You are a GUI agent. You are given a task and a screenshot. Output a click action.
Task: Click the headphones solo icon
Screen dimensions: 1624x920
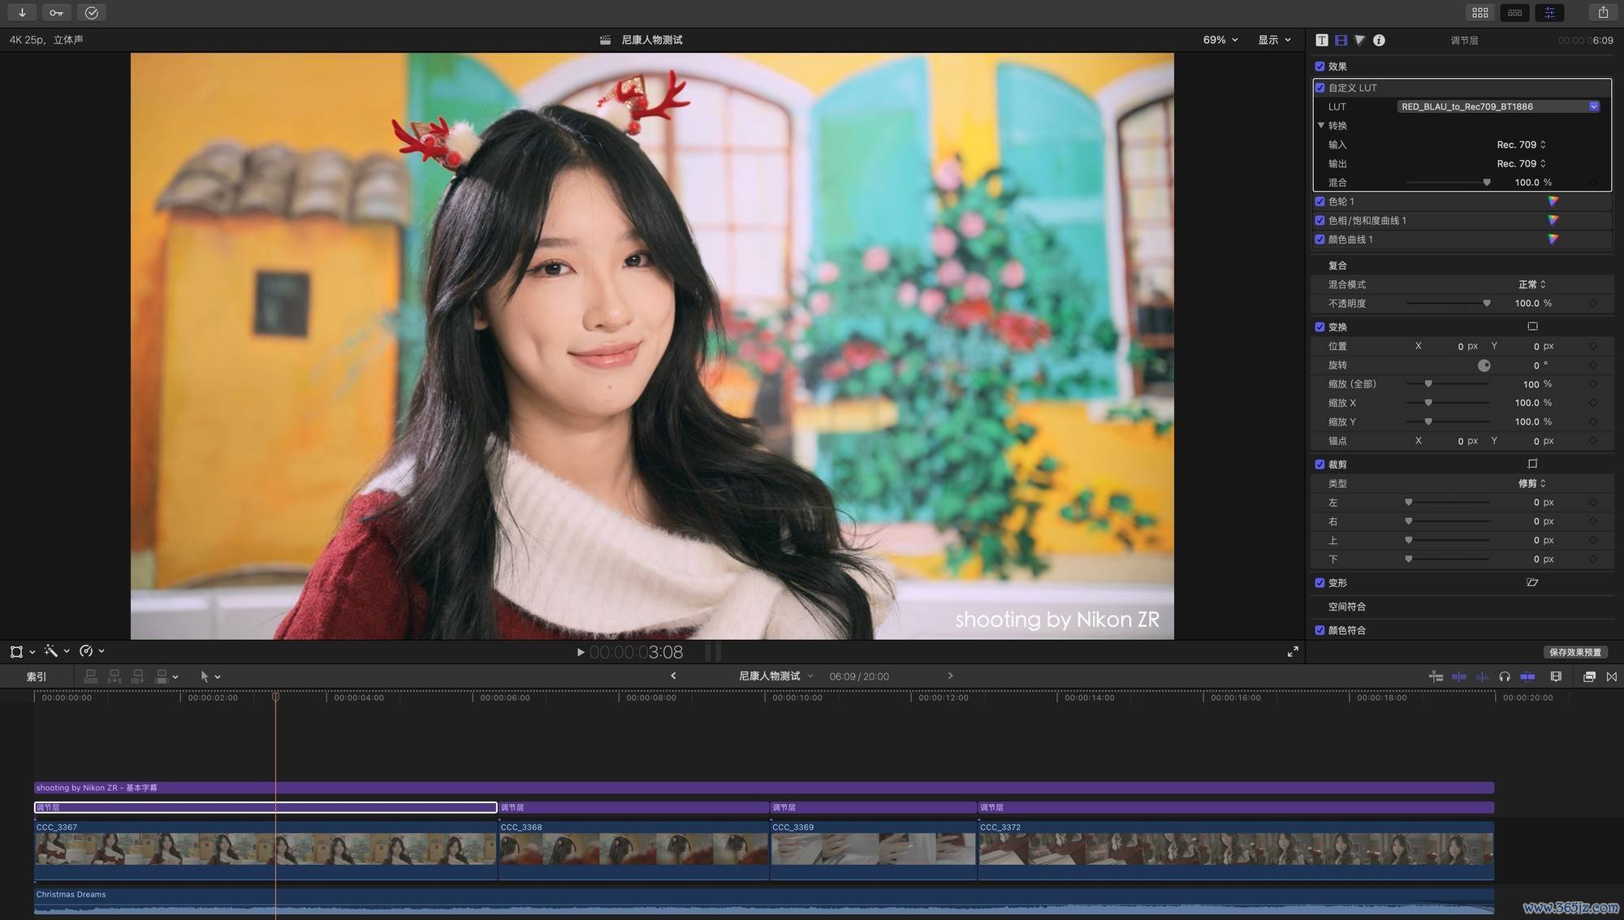coord(1504,676)
